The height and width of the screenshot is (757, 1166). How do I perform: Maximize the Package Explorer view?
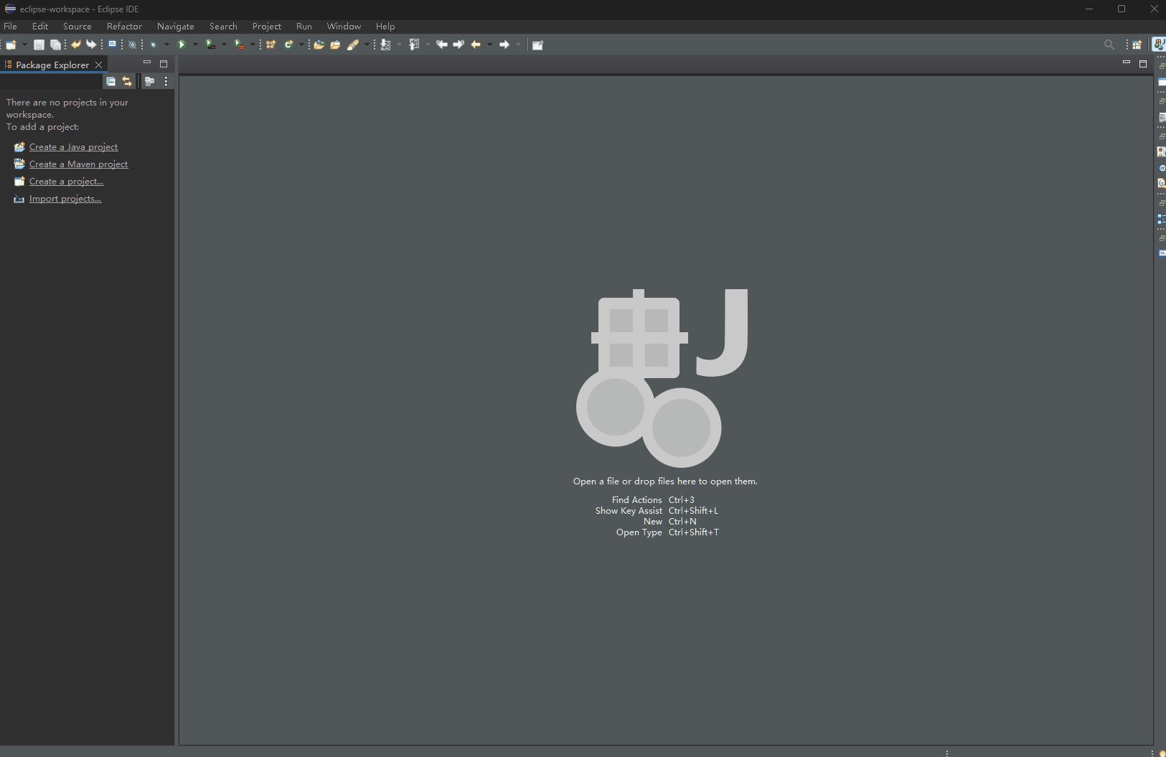coord(164,63)
